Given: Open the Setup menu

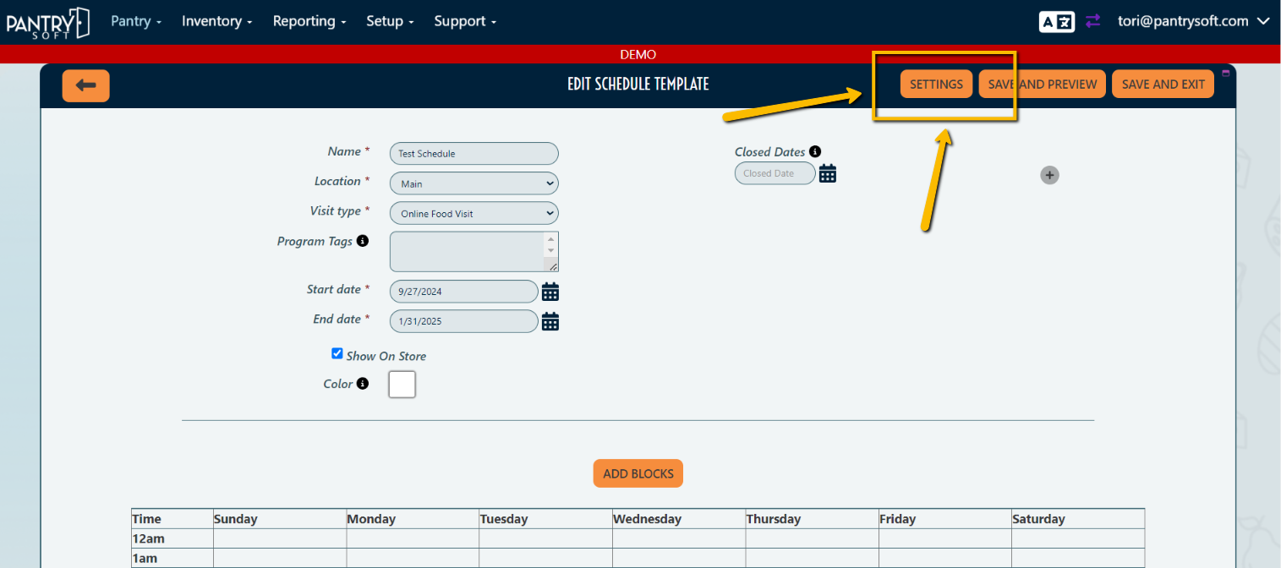Looking at the screenshot, I should pos(386,20).
